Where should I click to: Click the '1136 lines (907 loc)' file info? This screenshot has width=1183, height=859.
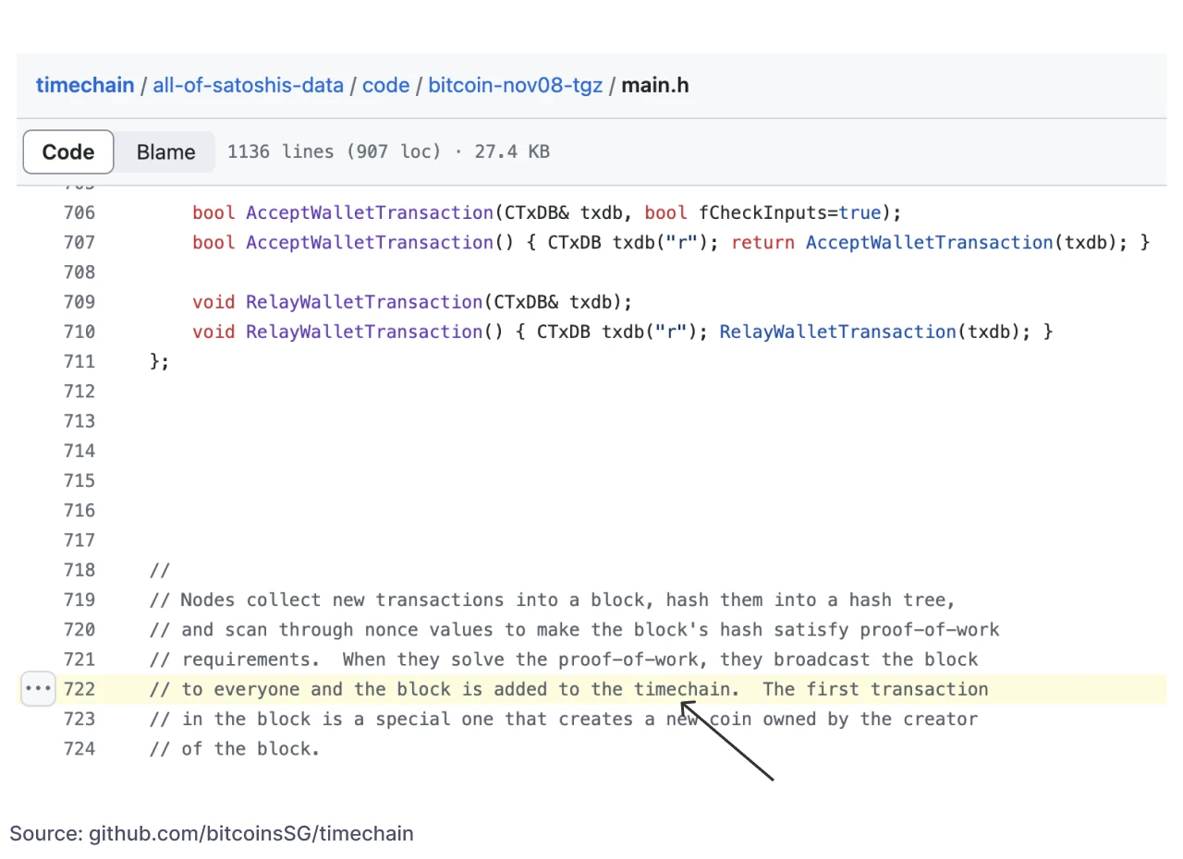click(335, 151)
